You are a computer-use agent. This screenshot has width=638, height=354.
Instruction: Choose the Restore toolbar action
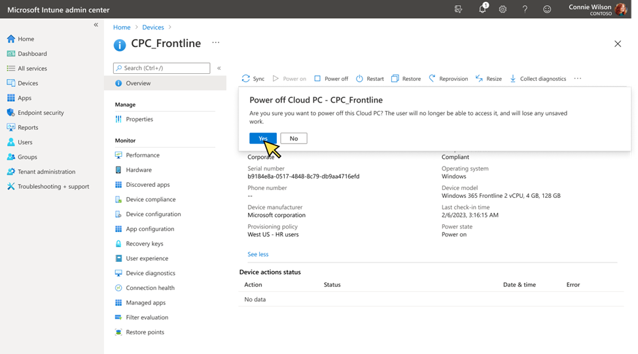[x=406, y=79]
